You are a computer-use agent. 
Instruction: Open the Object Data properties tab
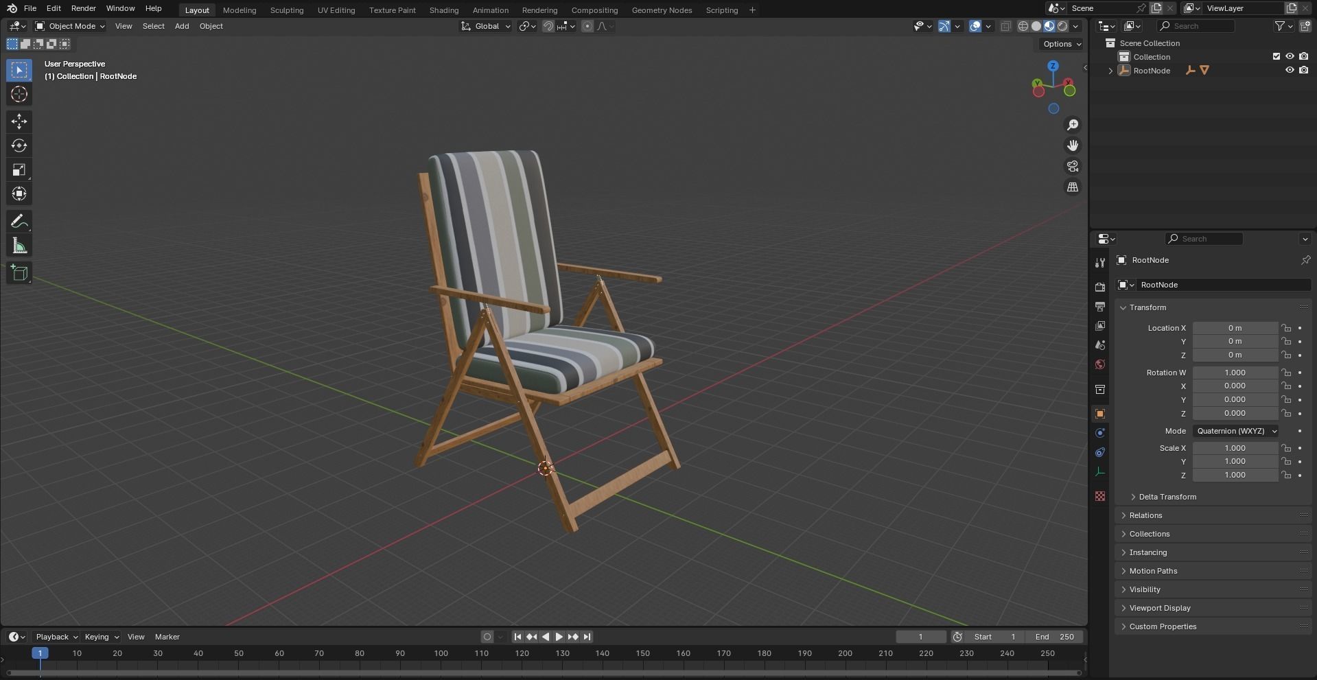tap(1100, 472)
